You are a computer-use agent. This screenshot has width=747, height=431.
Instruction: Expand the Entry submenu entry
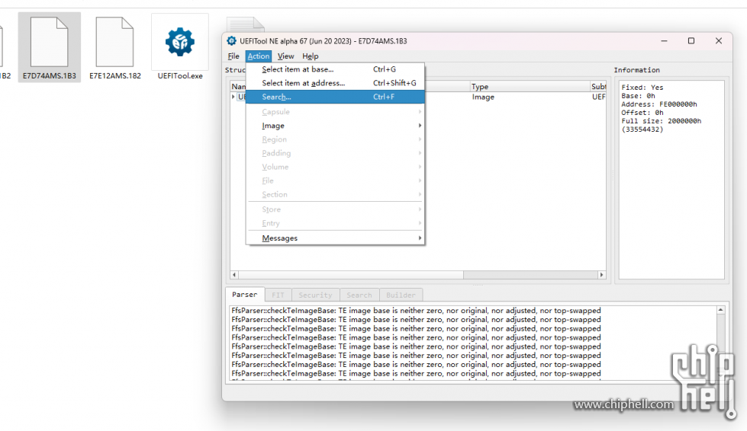(x=336, y=223)
